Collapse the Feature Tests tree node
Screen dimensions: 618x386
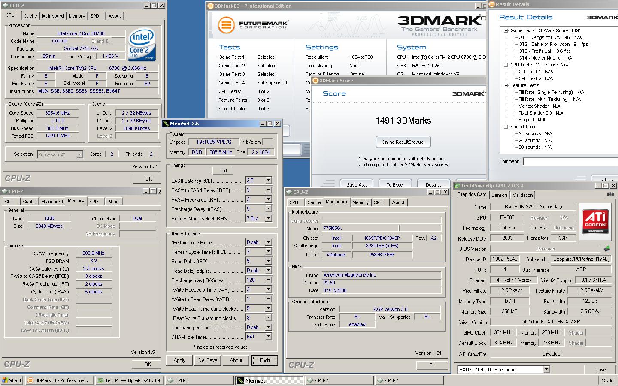tap(506, 85)
